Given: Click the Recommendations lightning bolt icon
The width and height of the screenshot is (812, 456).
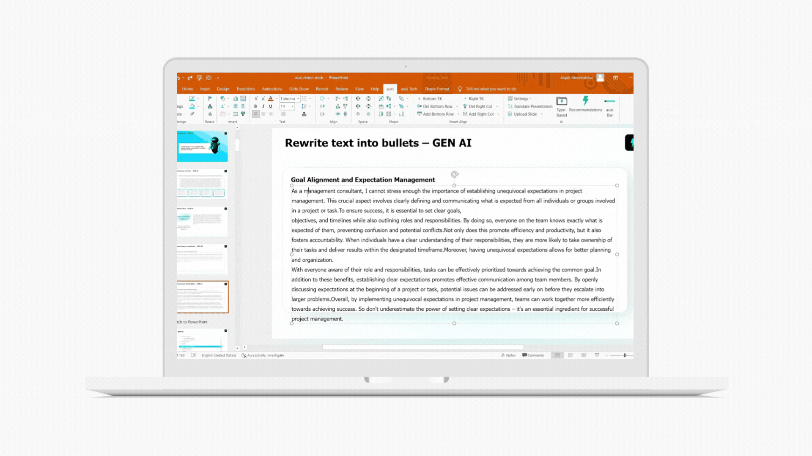Looking at the screenshot, I should (585, 101).
